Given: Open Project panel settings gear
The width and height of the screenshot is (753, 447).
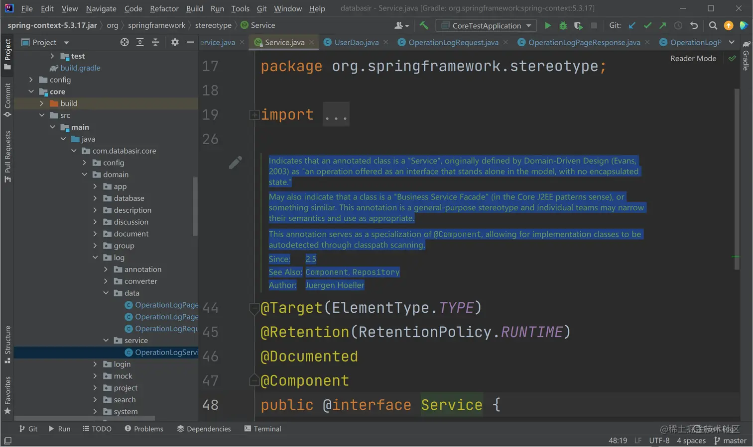Looking at the screenshot, I should coord(175,42).
